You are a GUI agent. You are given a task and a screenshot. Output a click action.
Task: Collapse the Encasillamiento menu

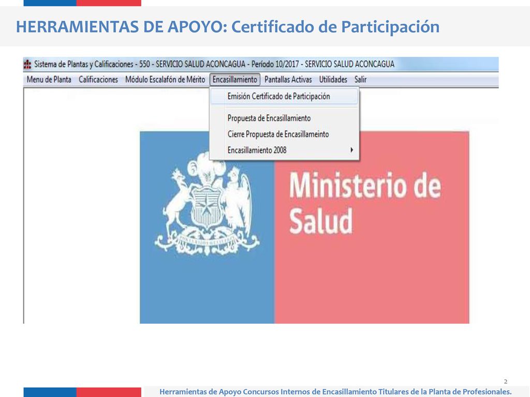click(234, 80)
